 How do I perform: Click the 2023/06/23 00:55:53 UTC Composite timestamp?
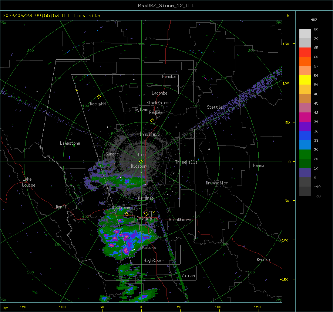pyautogui.click(x=51, y=16)
